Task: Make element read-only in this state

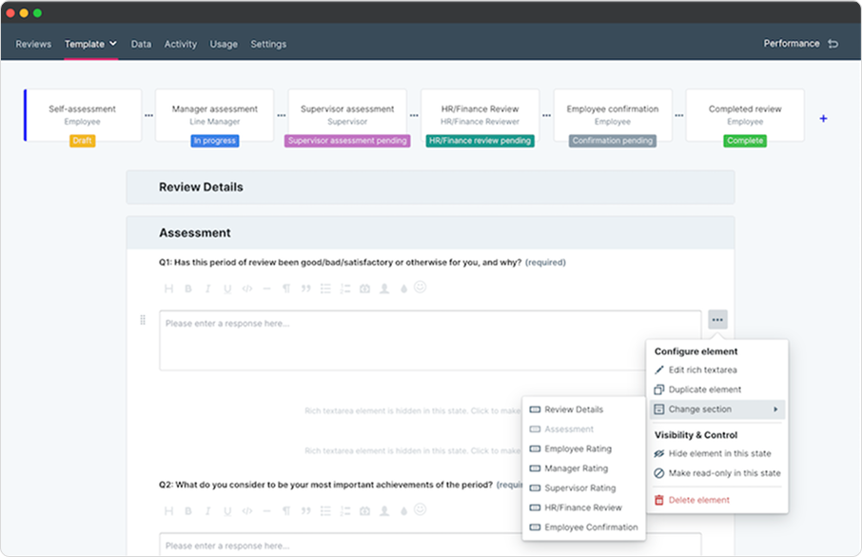Action: [x=724, y=473]
